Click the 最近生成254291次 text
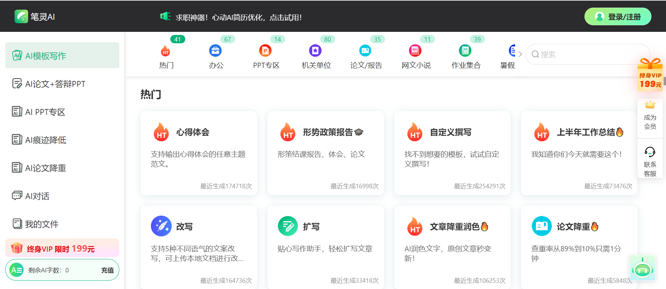 pos(480,186)
